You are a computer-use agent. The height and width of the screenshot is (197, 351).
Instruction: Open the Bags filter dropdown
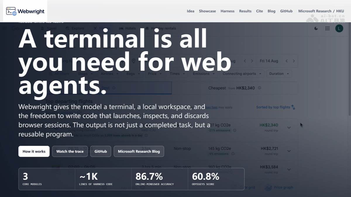133,74
